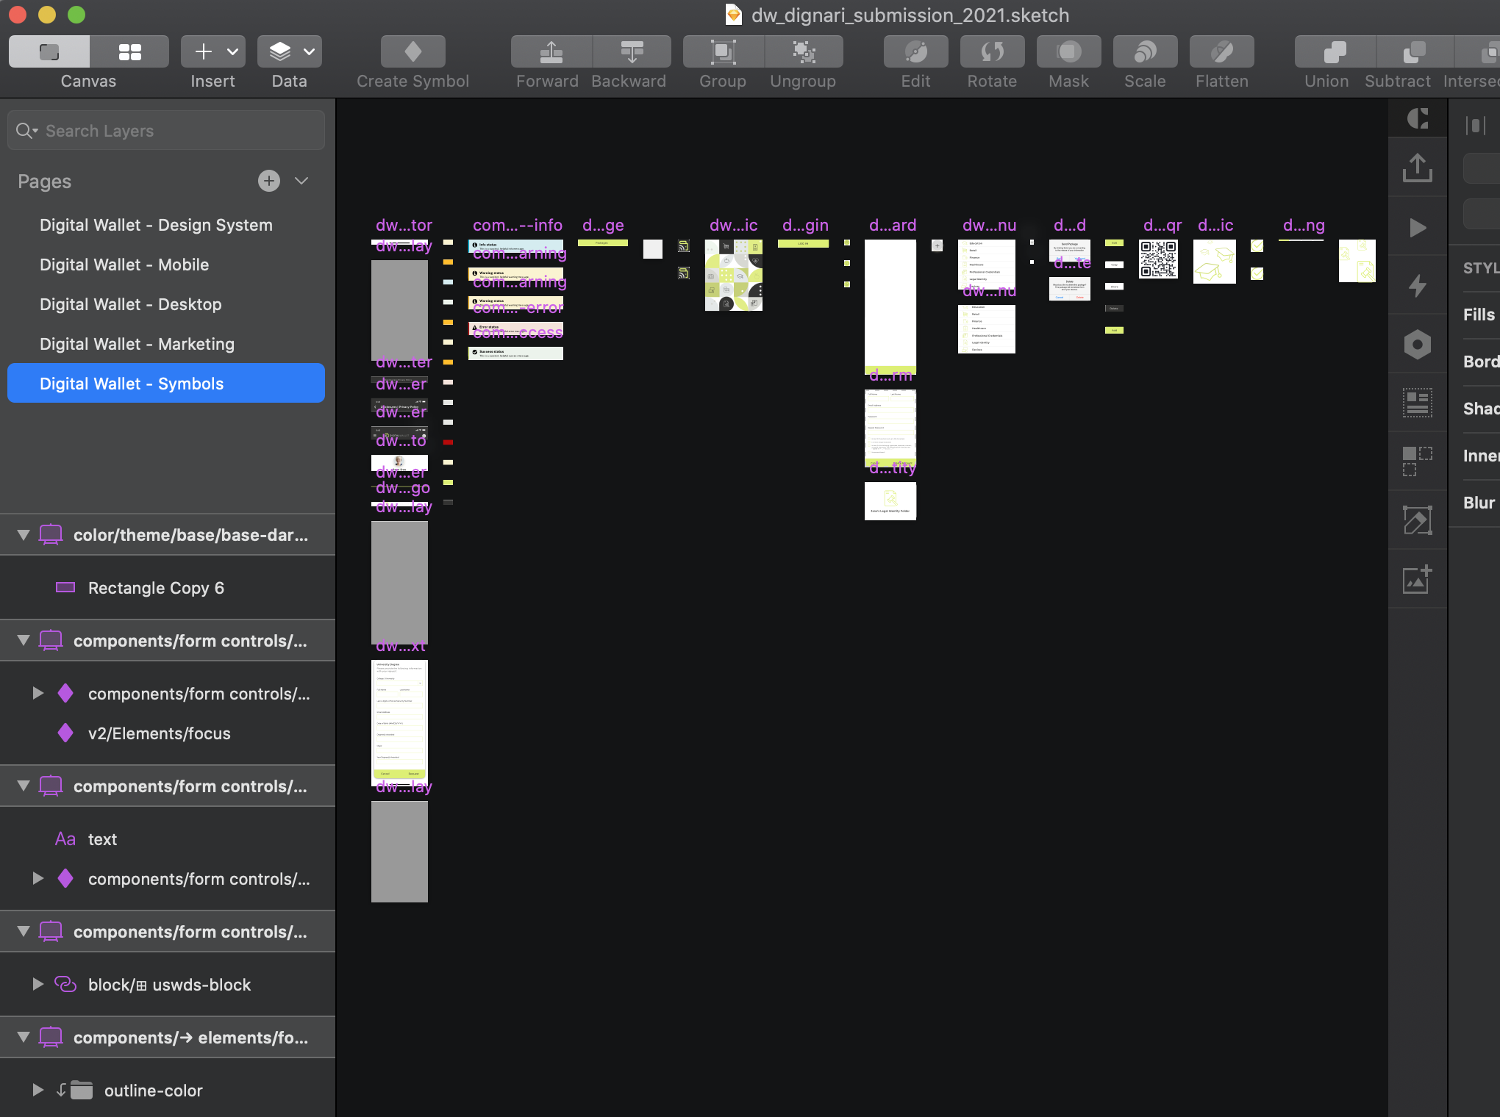The image size is (1500, 1117).
Task: Open Digital Wallet - Mobile page
Action: [124, 265]
